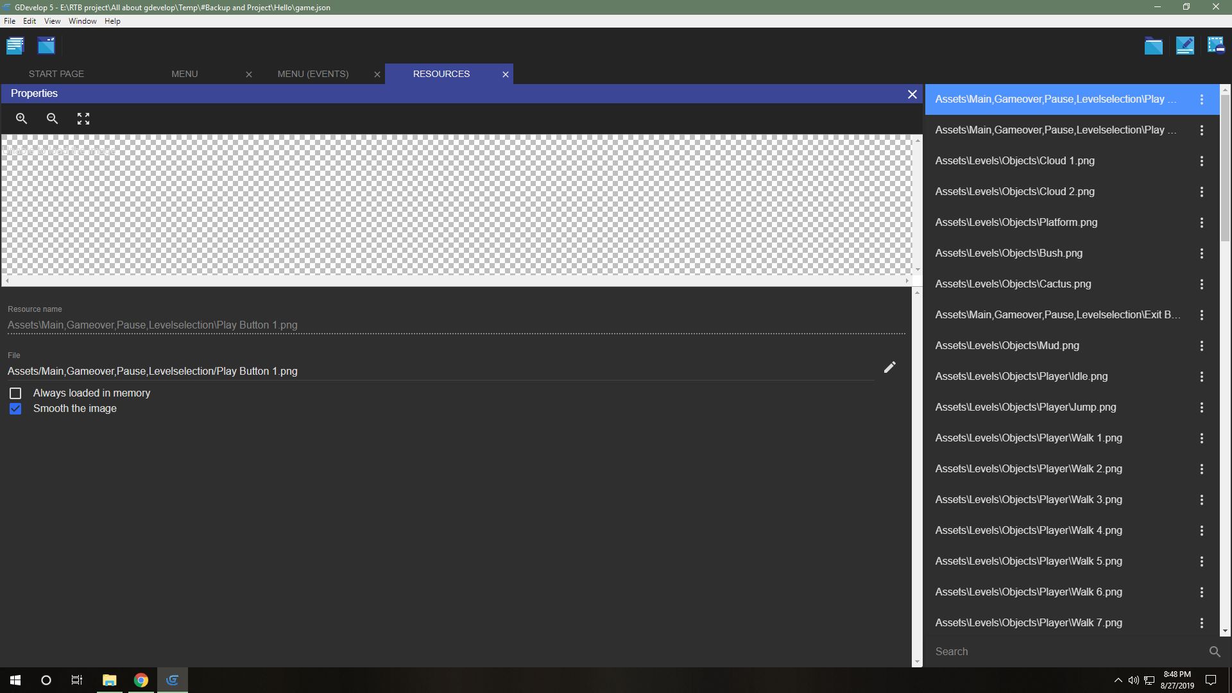The image size is (1232, 693).
Task: Open the Edit menu
Action: point(30,21)
